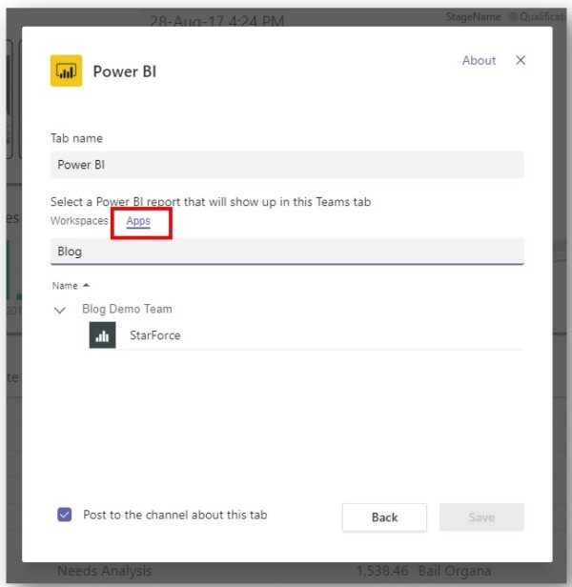Switch to the Apps tab

pyautogui.click(x=138, y=221)
